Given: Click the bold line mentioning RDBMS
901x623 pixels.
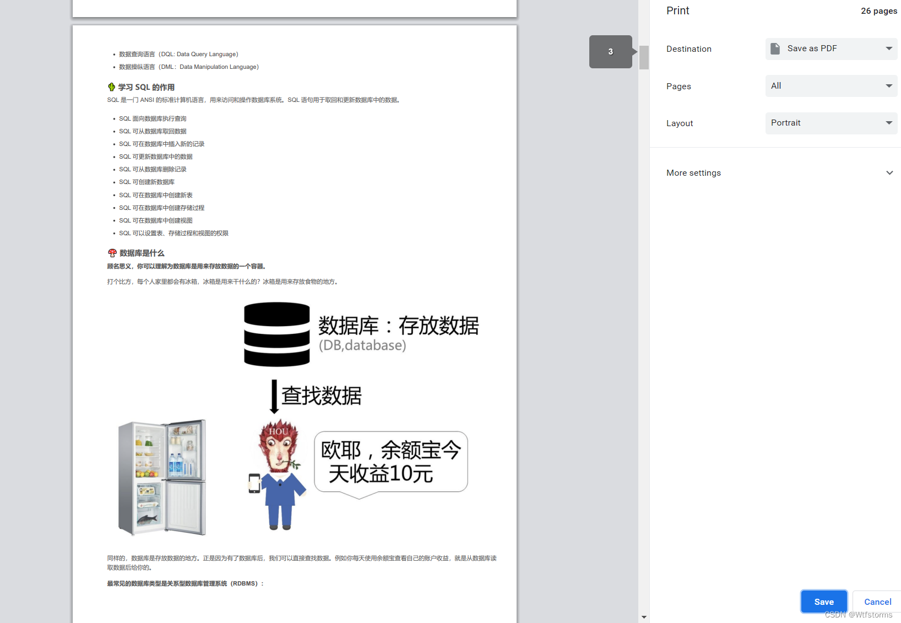Looking at the screenshot, I should (186, 583).
